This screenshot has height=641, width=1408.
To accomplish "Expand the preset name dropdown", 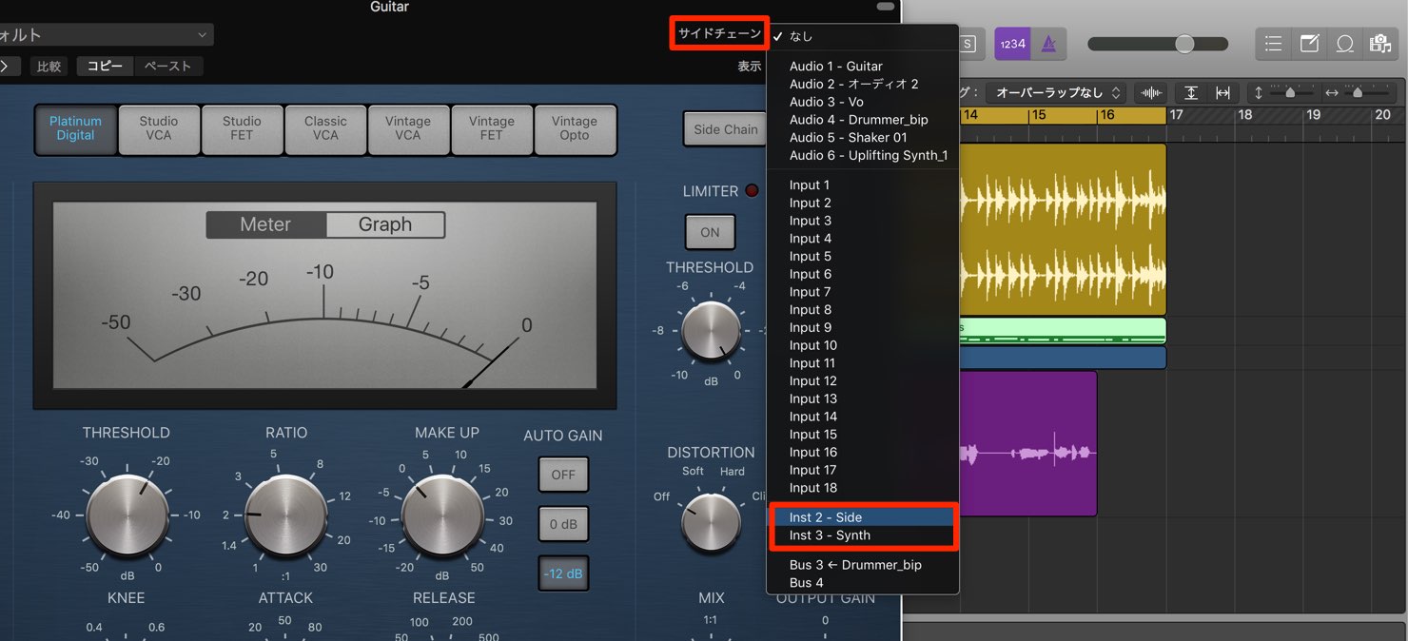I will 107,35.
